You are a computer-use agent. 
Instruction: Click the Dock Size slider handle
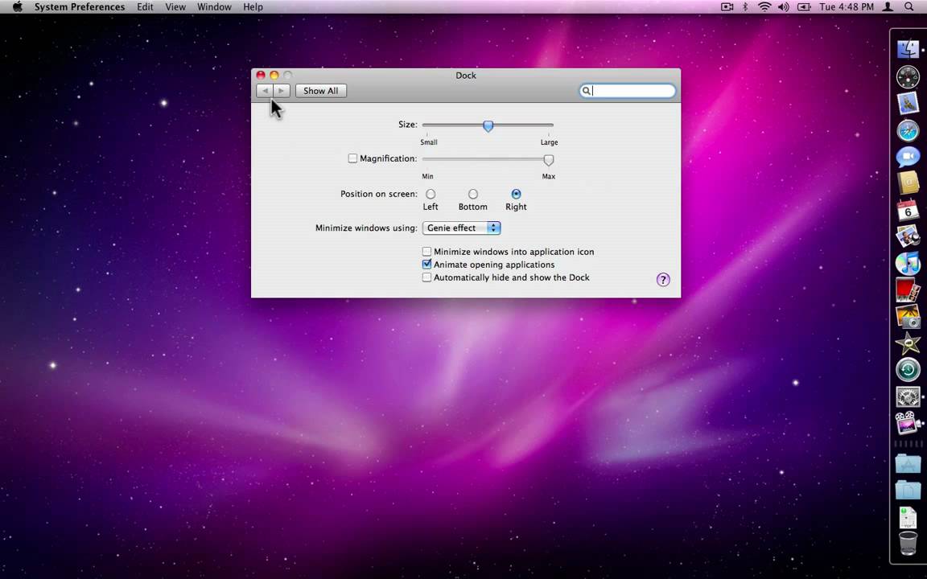pyautogui.click(x=488, y=125)
